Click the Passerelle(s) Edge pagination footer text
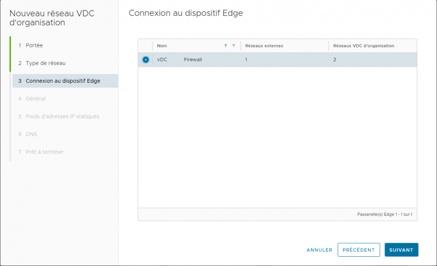This screenshot has width=437, height=266. tap(385, 214)
